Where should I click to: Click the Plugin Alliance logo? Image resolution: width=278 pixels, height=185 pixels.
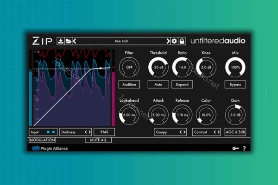(50, 148)
